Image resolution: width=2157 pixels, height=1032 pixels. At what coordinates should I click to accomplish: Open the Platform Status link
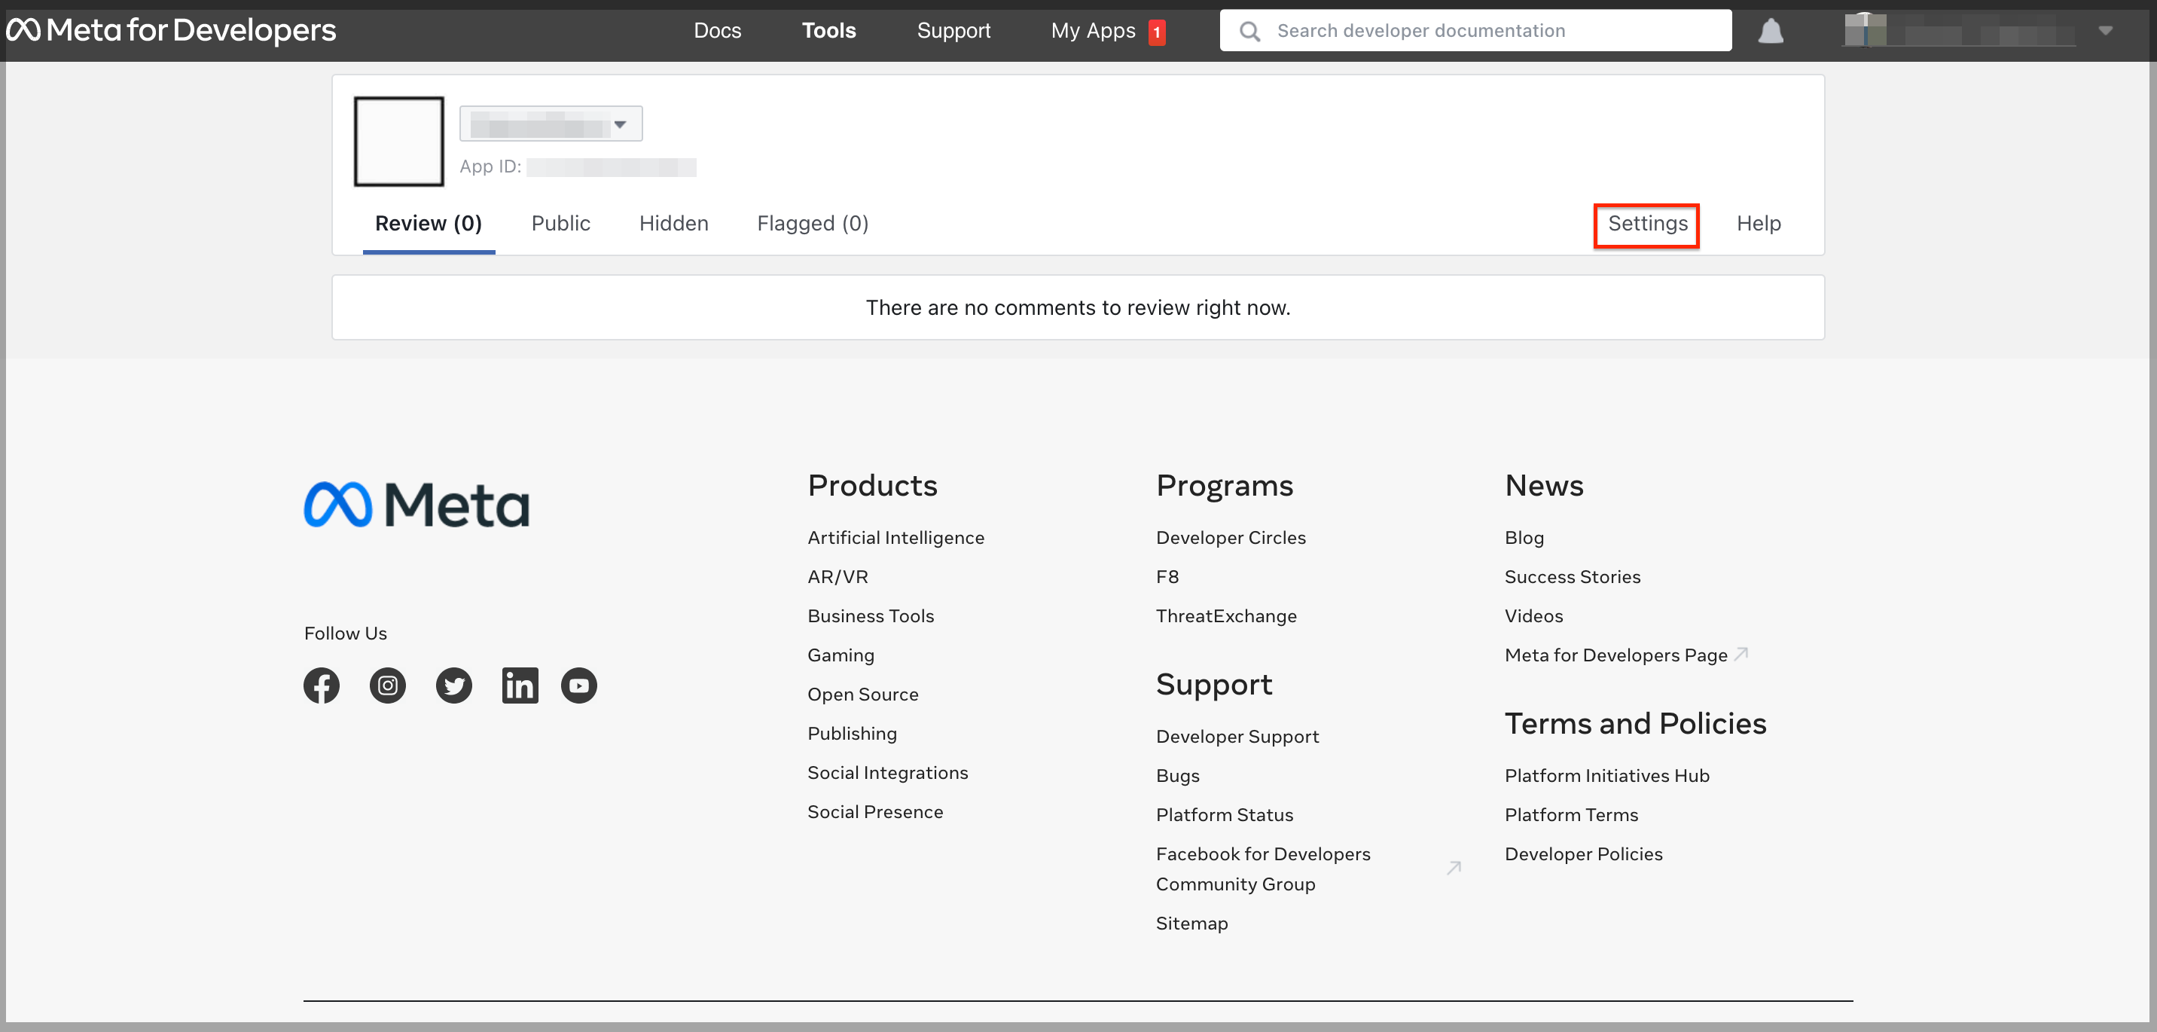pyautogui.click(x=1224, y=815)
